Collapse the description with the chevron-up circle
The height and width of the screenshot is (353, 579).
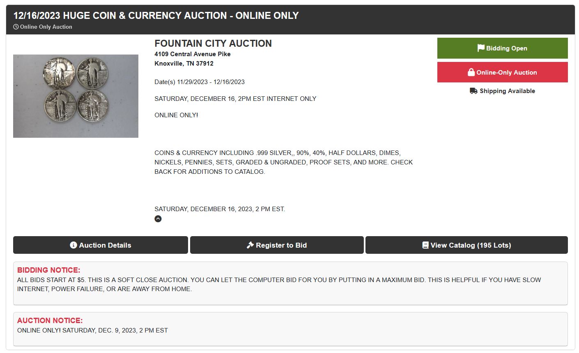[x=158, y=219]
